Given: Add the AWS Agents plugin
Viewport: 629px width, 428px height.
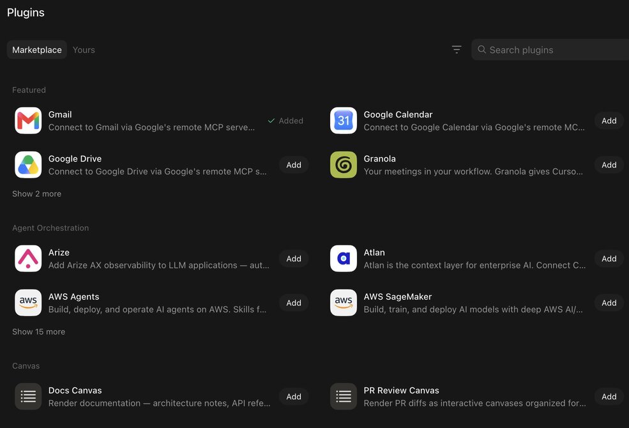Looking at the screenshot, I should 294,302.
